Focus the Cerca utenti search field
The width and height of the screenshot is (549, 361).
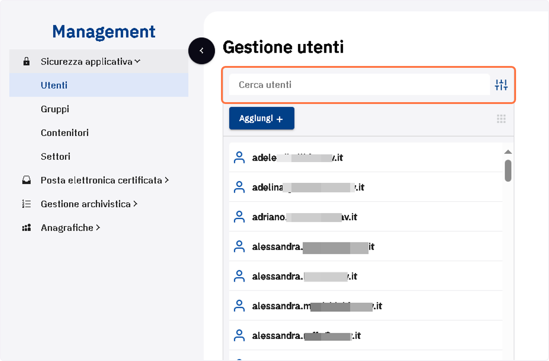point(360,85)
